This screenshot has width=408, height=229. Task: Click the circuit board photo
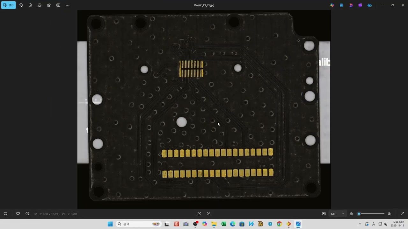click(x=204, y=109)
